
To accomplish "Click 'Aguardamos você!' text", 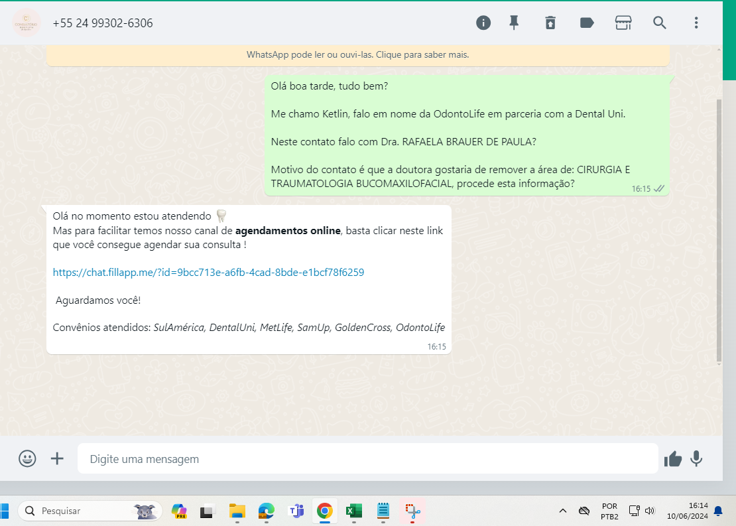I will [98, 300].
